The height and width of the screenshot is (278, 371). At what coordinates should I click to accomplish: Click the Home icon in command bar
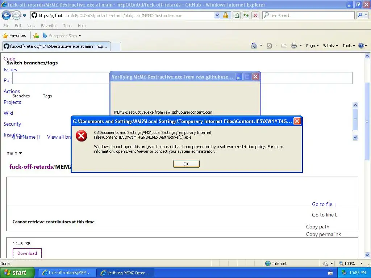pos(254,45)
